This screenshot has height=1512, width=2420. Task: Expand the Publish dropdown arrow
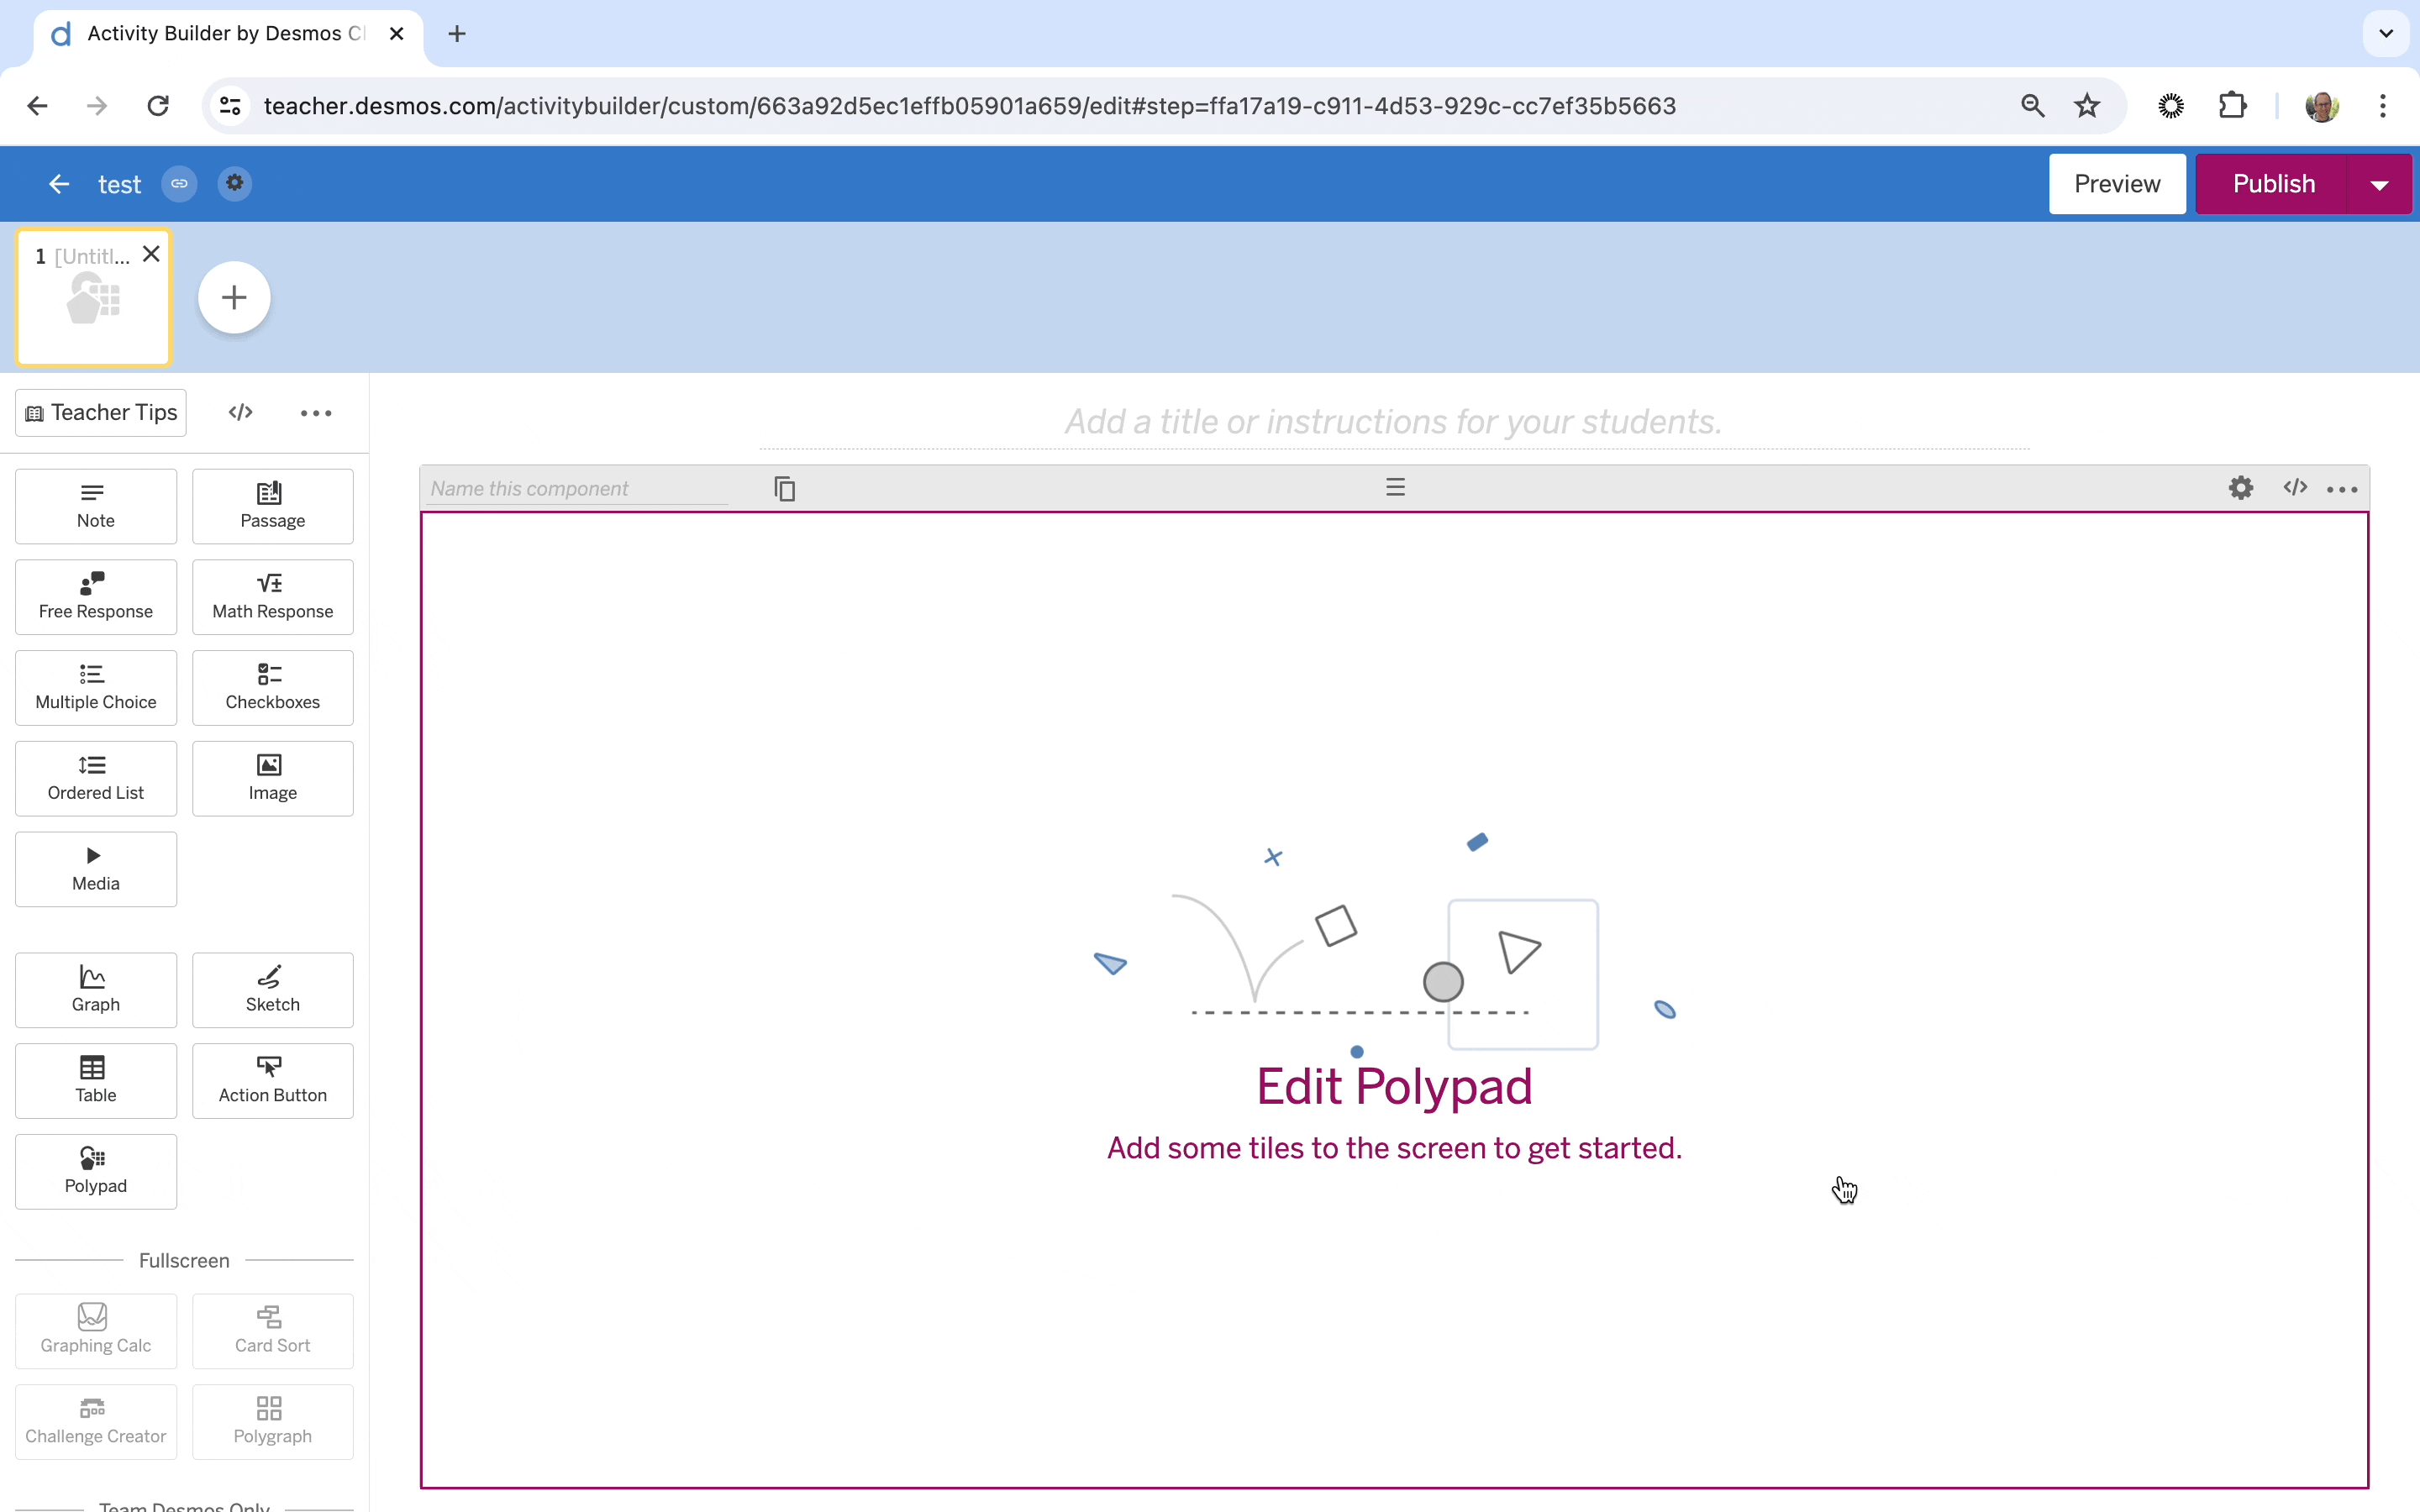coord(2380,184)
